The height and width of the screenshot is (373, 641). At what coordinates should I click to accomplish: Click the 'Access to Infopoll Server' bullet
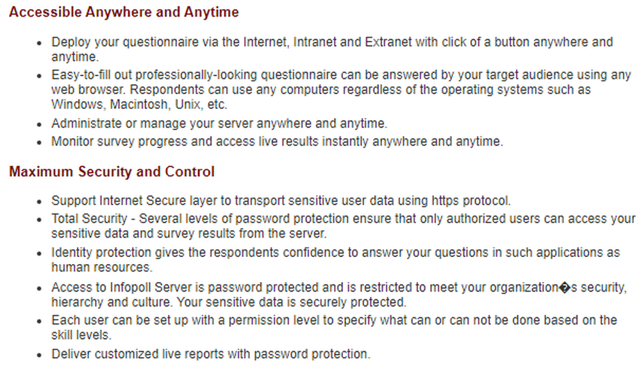coord(339,295)
